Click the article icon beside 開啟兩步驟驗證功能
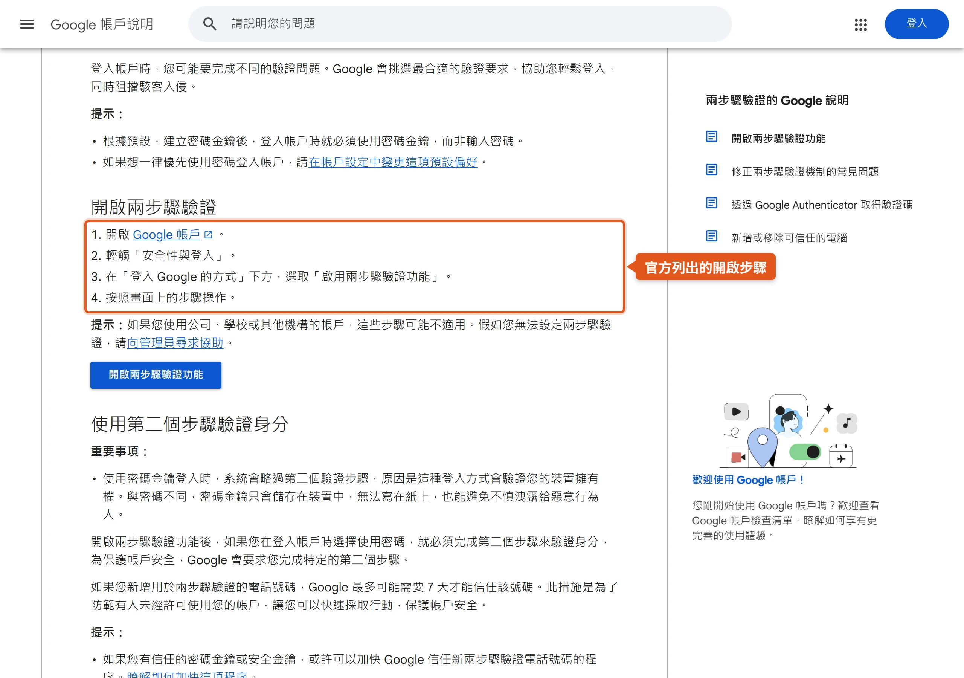The width and height of the screenshot is (964, 678). coord(711,137)
